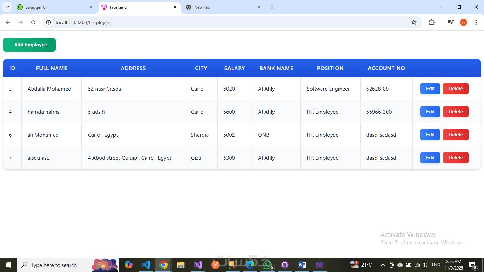Click the browser reload page icon
The height and width of the screenshot is (272, 484).
click(33, 22)
